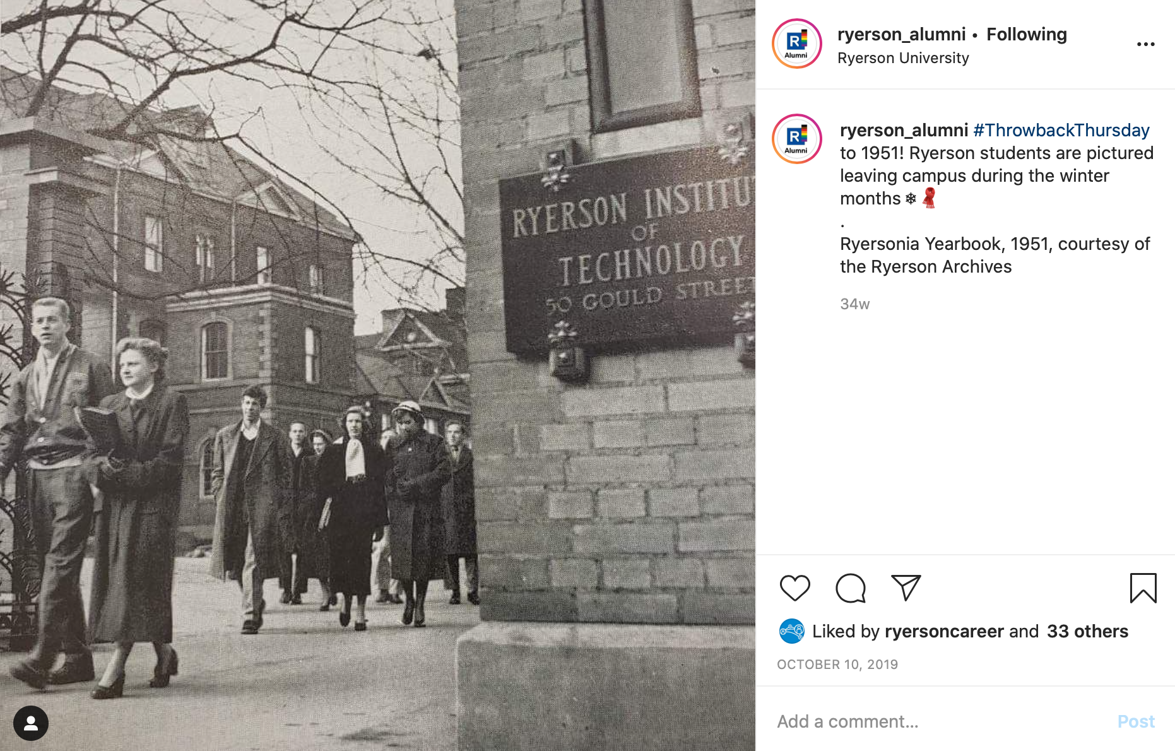
Task: Open the three-dot more options menu
Action: click(x=1145, y=44)
